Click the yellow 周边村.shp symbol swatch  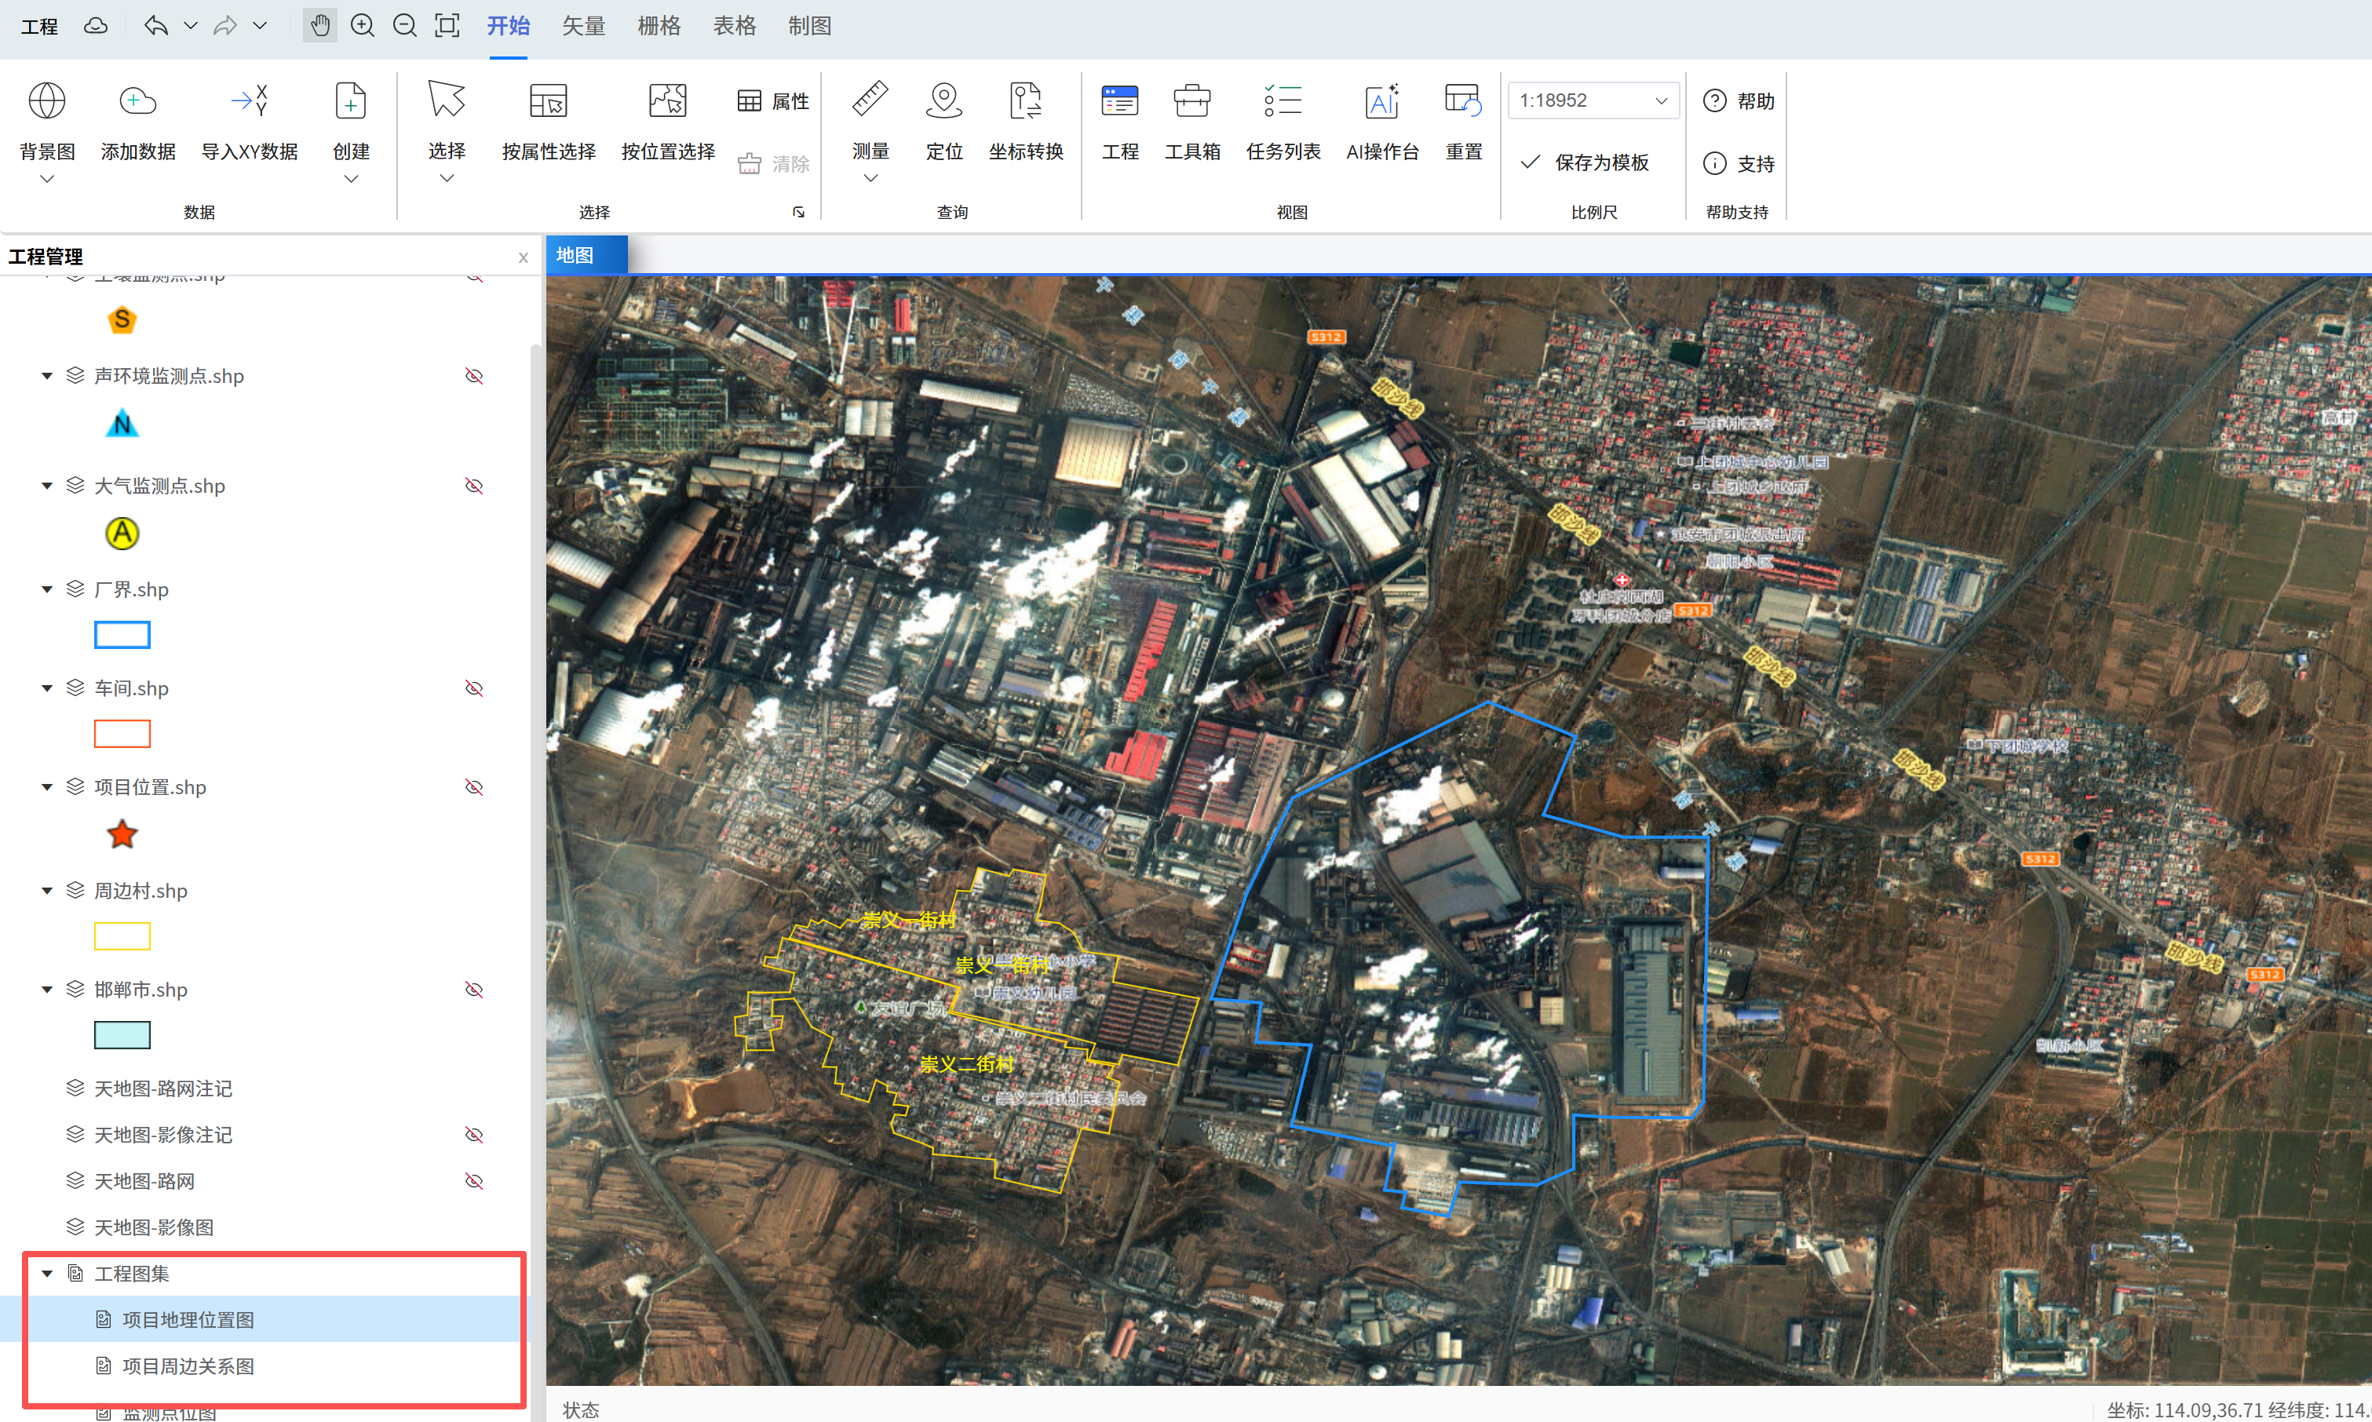coord(122,935)
